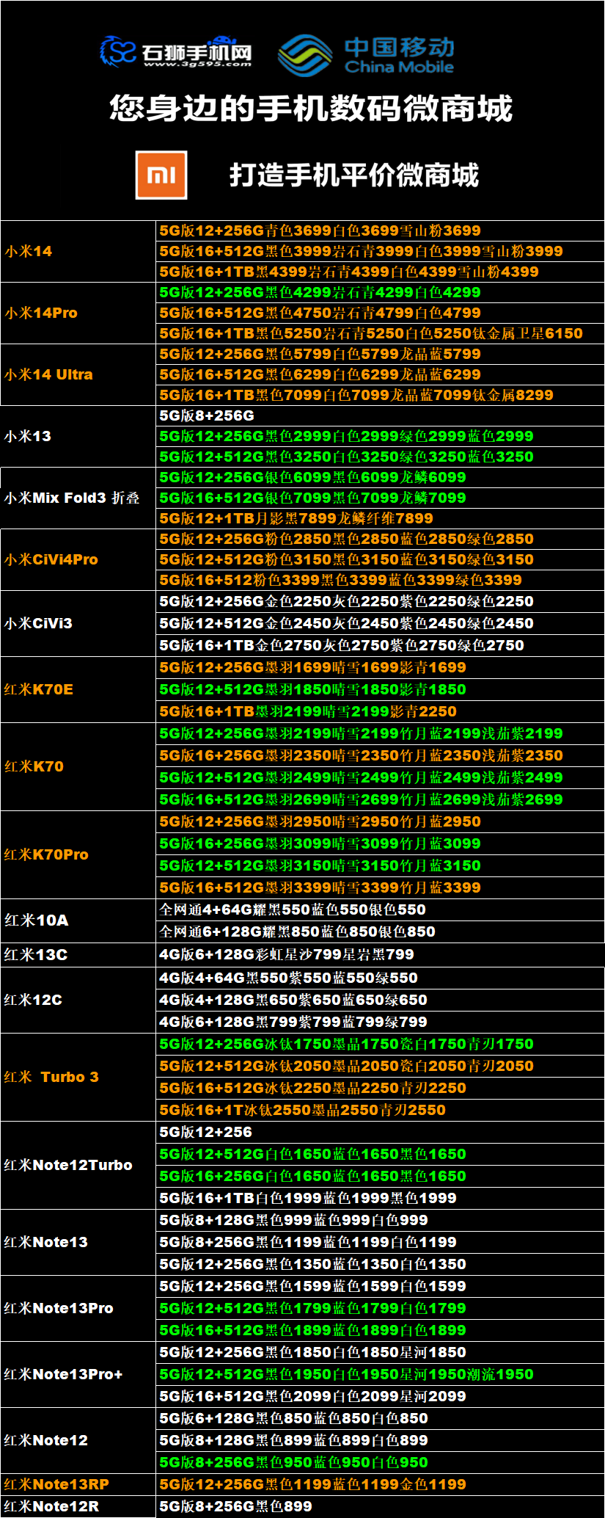Click the 5G版12+256 row under Note12Turbo

coord(381,1132)
